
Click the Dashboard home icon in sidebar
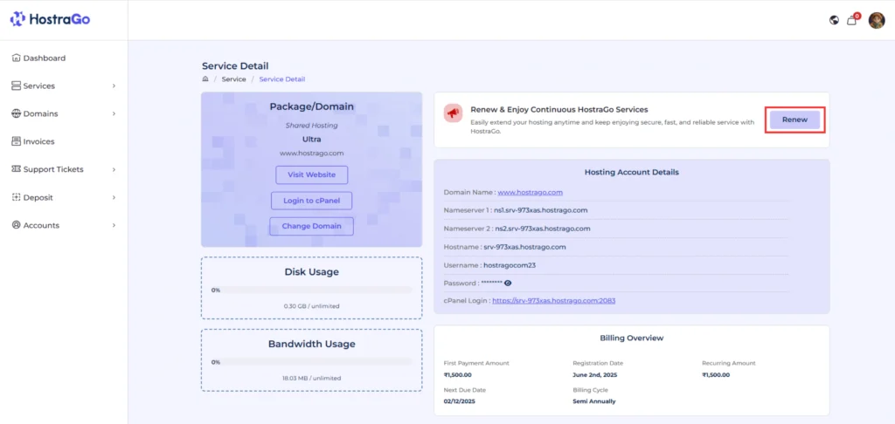pos(16,58)
